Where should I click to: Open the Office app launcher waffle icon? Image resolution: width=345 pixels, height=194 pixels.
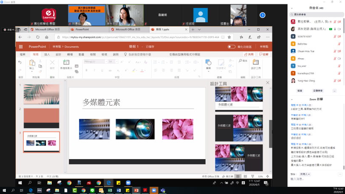pyautogui.click(x=20, y=47)
